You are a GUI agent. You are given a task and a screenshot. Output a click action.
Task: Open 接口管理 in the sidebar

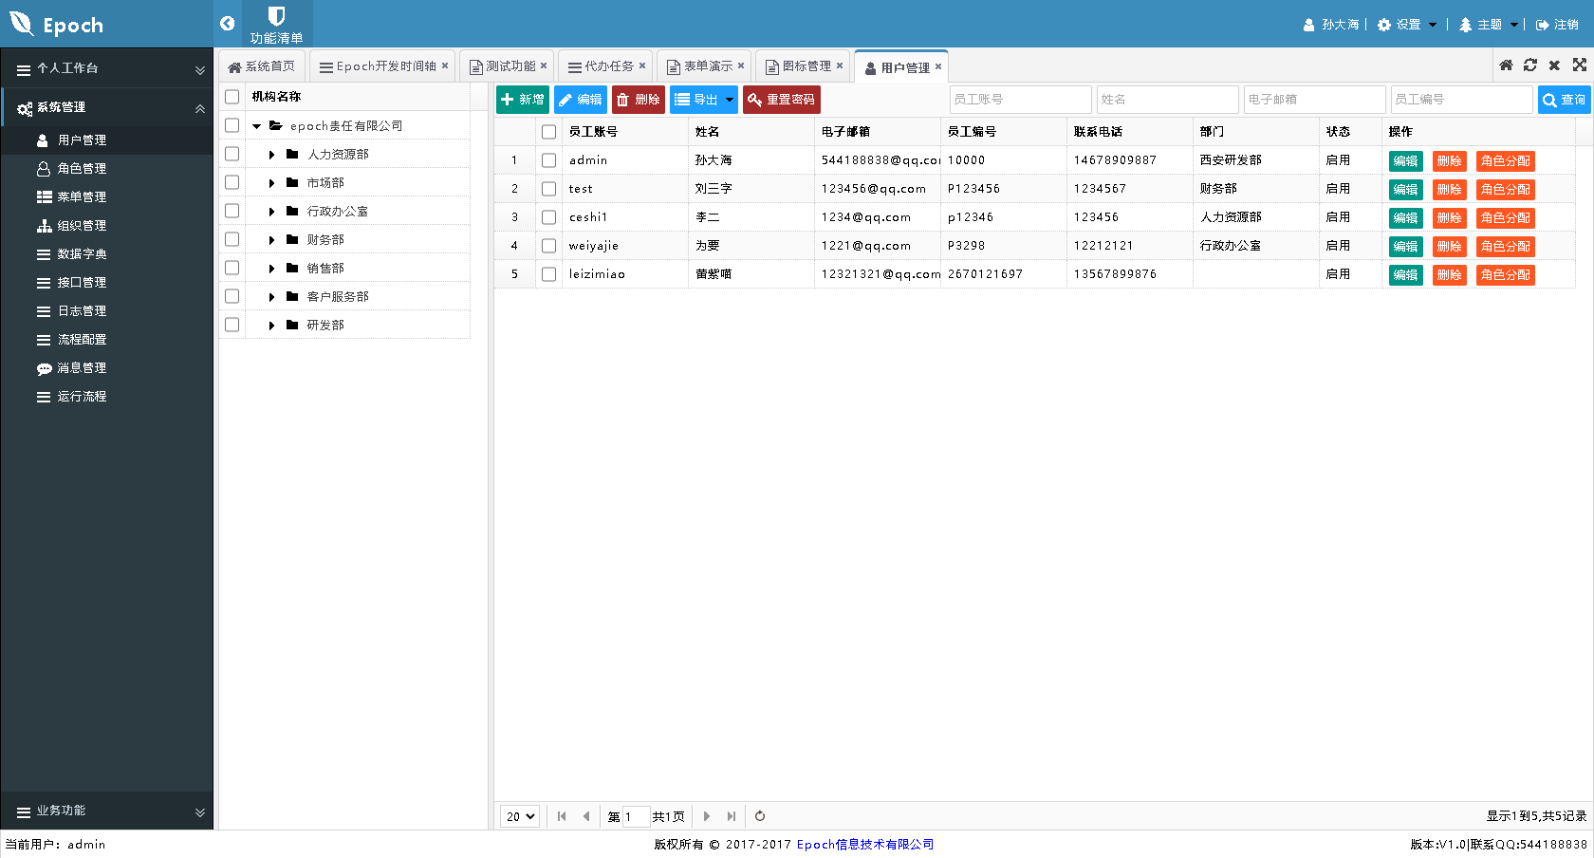pyautogui.click(x=107, y=283)
